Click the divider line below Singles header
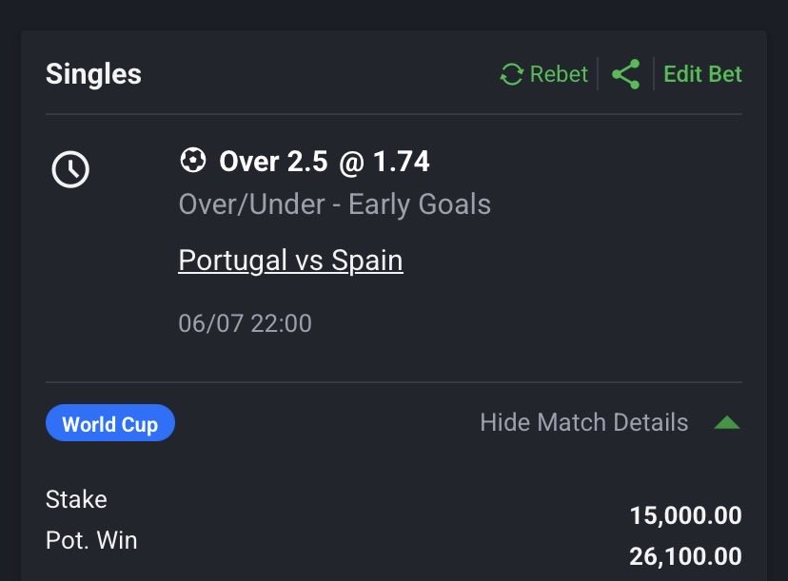The height and width of the screenshot is (581, 788). tap(394, 114)
